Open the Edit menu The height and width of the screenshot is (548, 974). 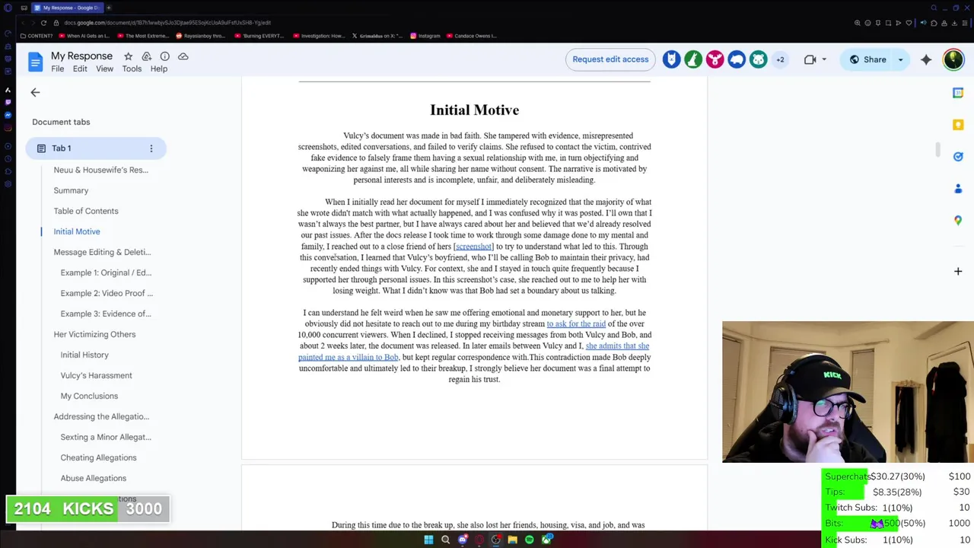[80, 68]
